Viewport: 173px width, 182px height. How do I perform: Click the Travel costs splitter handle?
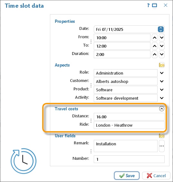pos(91,121)
